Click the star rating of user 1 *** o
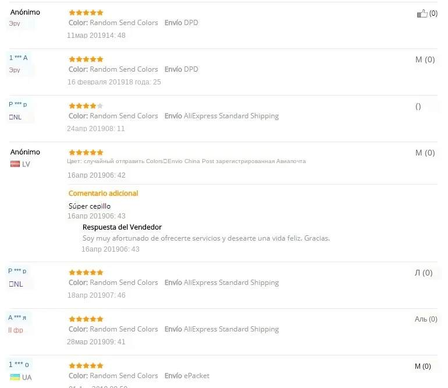The width and height of the screenshot is (448, 388). point(86,365)
